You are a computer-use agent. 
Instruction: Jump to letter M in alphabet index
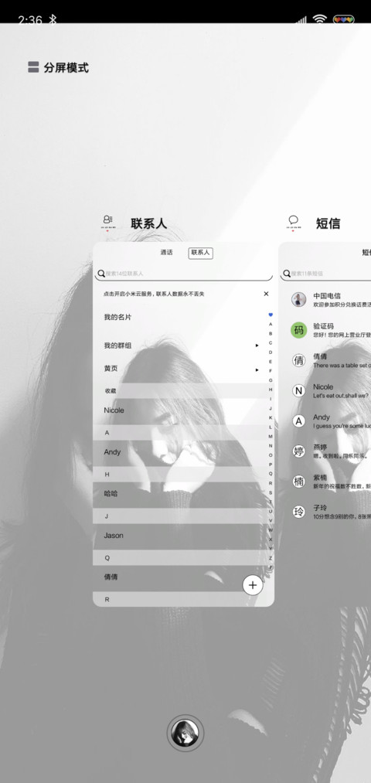[x=271, y=437]
